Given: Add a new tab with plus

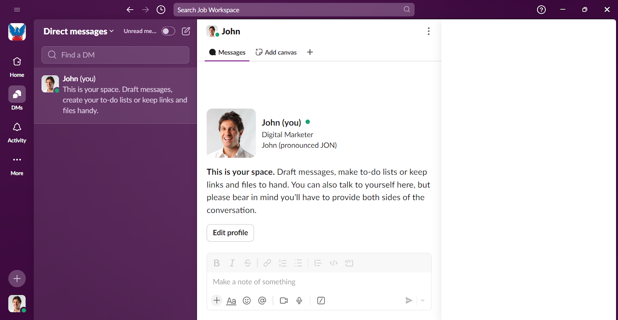Looking at the screenshot, I should [310, 52].
